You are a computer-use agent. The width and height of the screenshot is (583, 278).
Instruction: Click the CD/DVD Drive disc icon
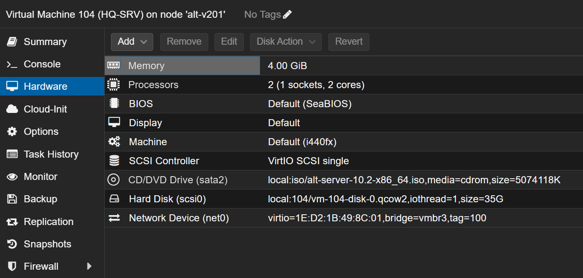click(x=113, y=180)
